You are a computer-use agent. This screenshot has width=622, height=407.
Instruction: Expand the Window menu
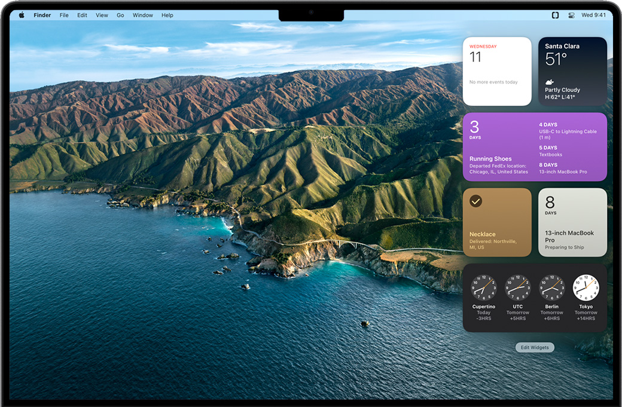[x=142, y=15]
